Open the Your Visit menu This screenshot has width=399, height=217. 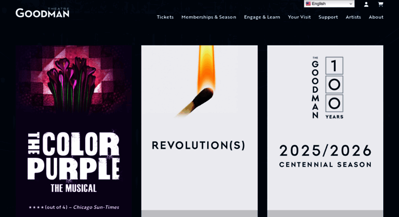[299, 17]
